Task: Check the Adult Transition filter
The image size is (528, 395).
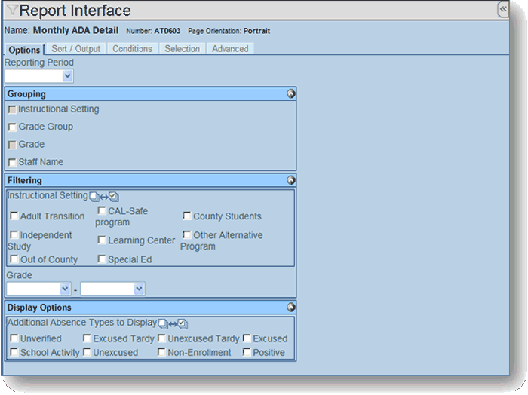Action: point(14,216)
